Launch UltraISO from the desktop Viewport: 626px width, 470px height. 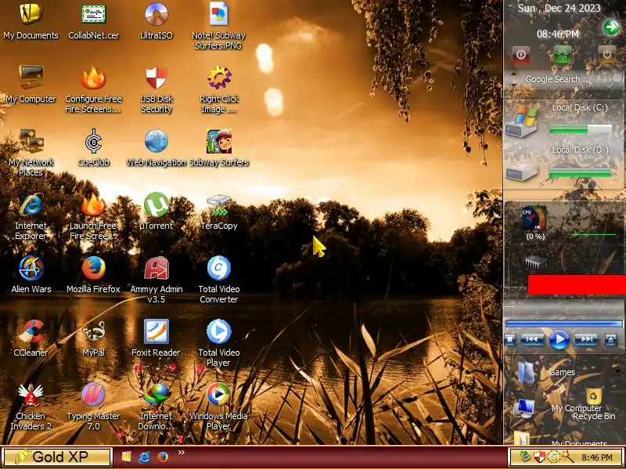click(x=156, y=21)
